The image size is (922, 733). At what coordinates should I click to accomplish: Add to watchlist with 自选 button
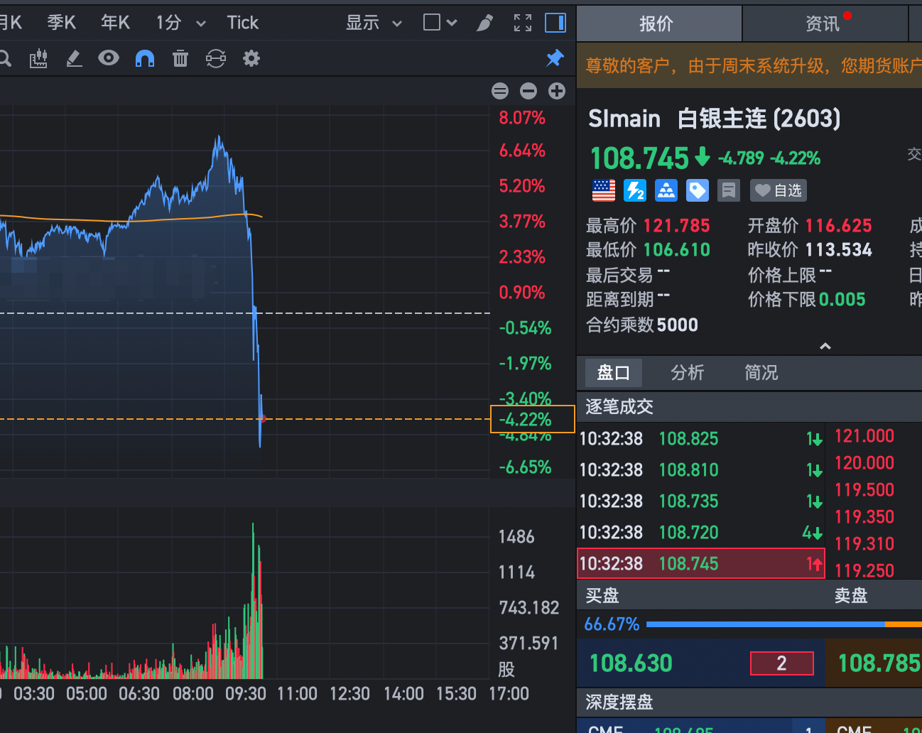point(779,190)
